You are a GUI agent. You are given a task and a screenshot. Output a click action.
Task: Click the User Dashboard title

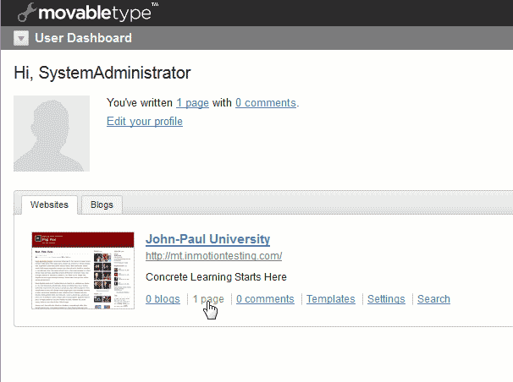pos(83,38)
